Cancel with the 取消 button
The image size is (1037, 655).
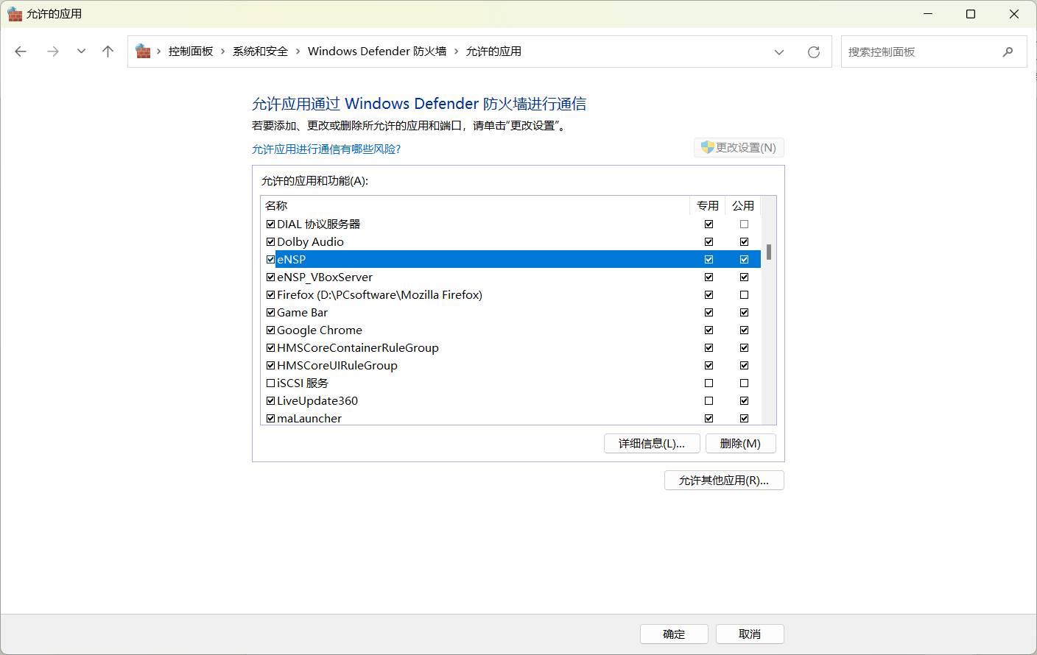pyautogui.click(x=750, y=634)
